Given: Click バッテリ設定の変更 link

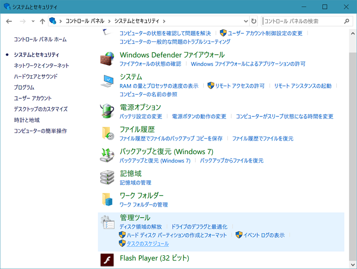Looking at the screenshot, I should pyautogui.click(x=141, y=116).
